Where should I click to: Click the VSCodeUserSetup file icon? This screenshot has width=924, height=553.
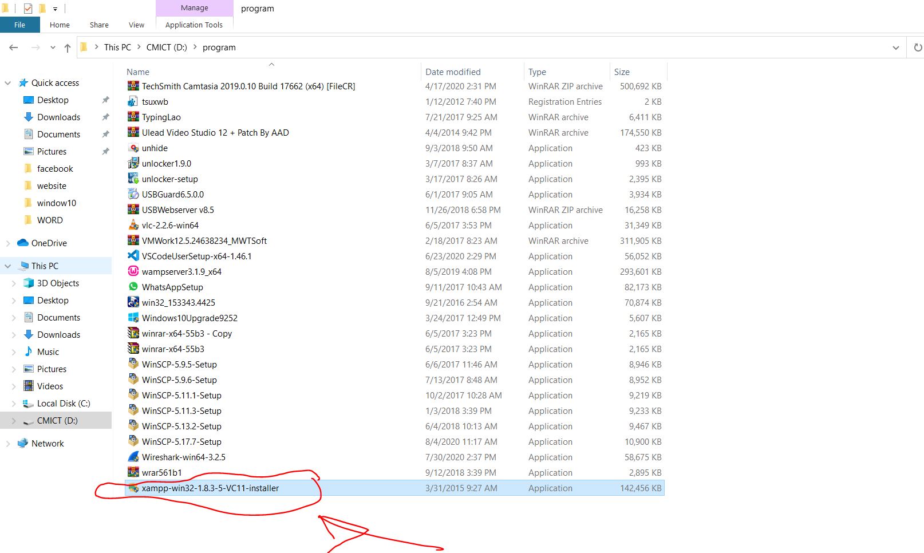(x=133, y=256)
